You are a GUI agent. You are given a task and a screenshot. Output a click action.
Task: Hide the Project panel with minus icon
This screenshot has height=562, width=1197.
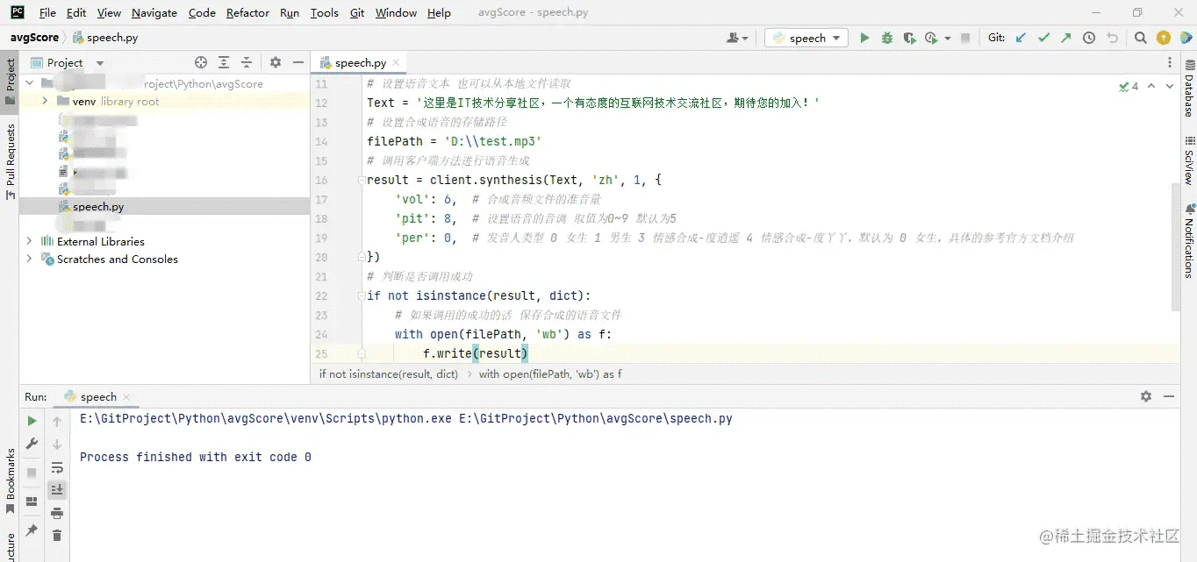[297, 62]
